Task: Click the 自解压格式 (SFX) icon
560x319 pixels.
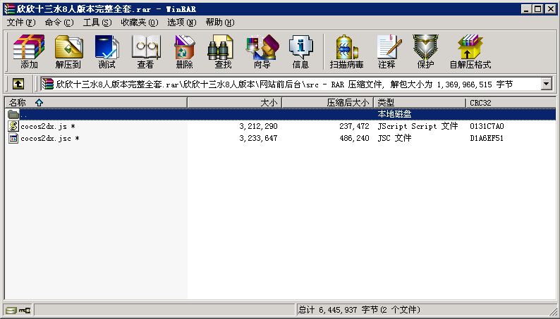Action: click(x=470, y=51)
